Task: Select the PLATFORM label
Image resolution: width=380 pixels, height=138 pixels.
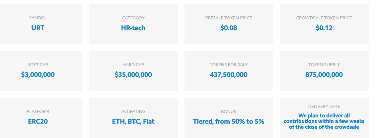Action: coord(38,111)
